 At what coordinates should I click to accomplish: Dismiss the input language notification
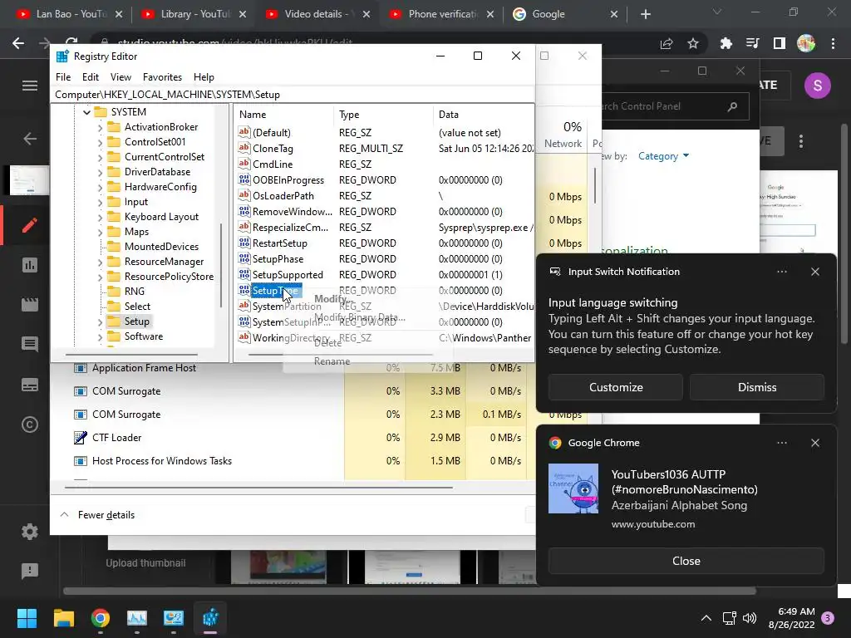click(x=756, y=387)
